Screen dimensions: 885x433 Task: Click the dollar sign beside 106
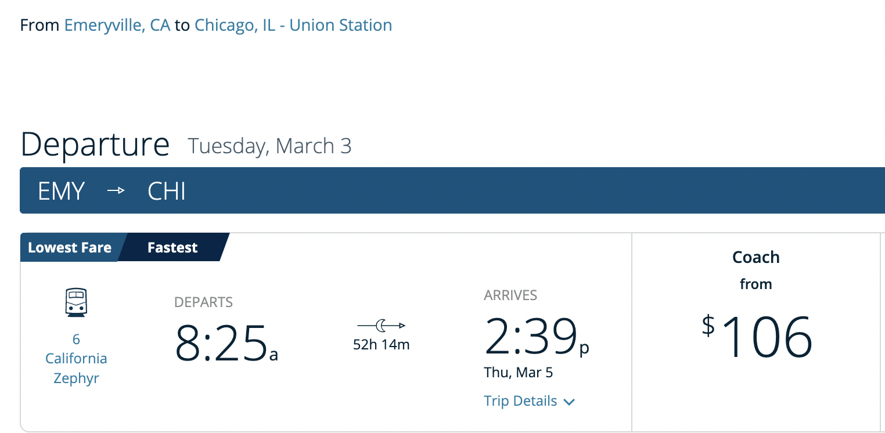[x=708, y=325]
